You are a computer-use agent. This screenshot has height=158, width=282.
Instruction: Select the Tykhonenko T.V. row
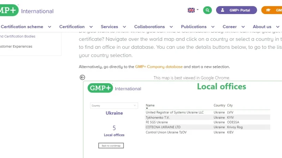(208, 118)
